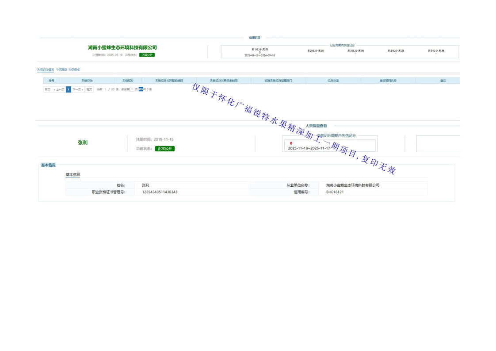Click the 序号 column header

coord(52,81)
